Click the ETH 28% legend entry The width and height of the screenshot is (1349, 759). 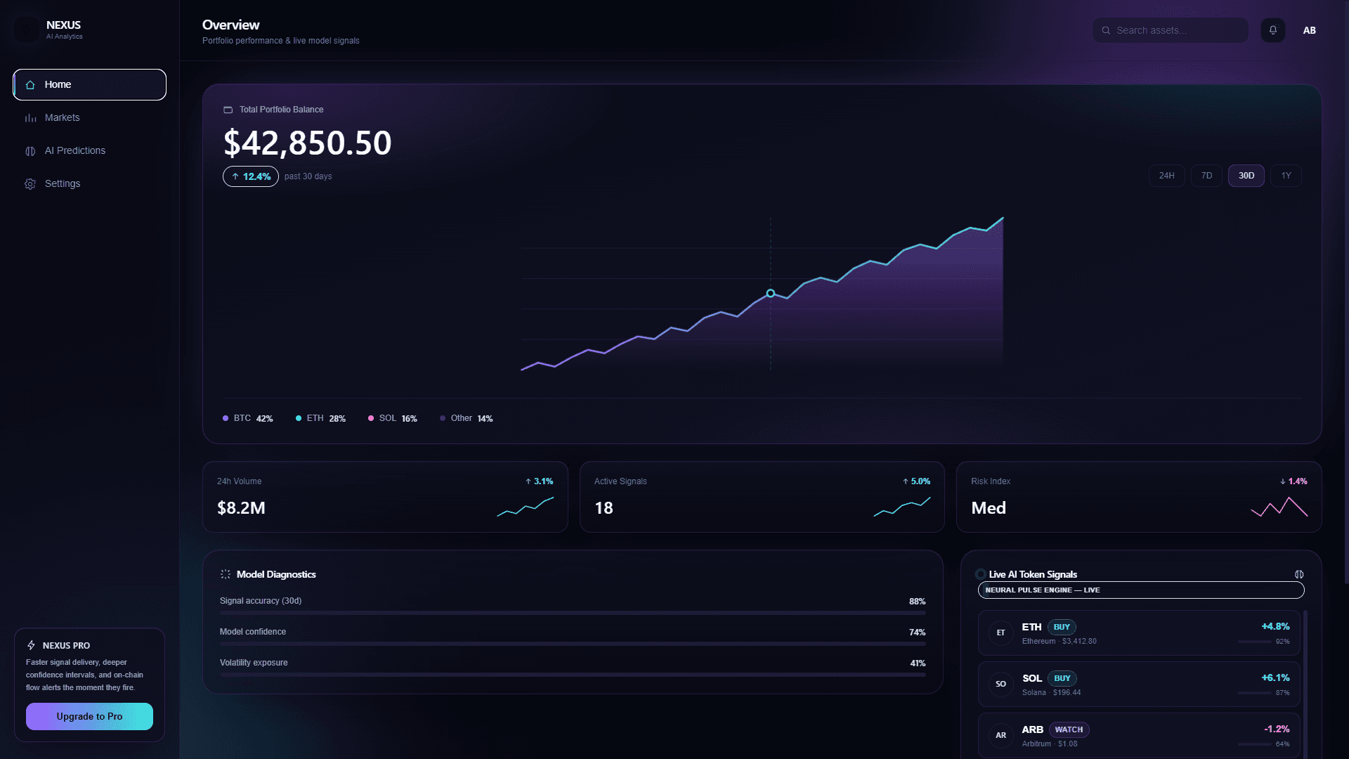coord(320,418)
